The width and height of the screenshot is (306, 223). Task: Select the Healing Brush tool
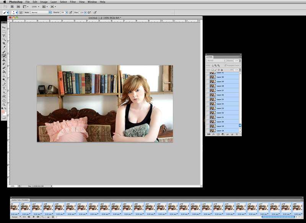[4, 52]
